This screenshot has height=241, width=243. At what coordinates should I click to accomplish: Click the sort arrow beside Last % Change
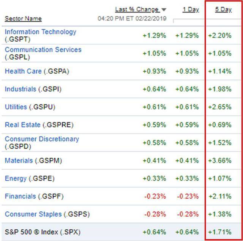coord(164,9)
